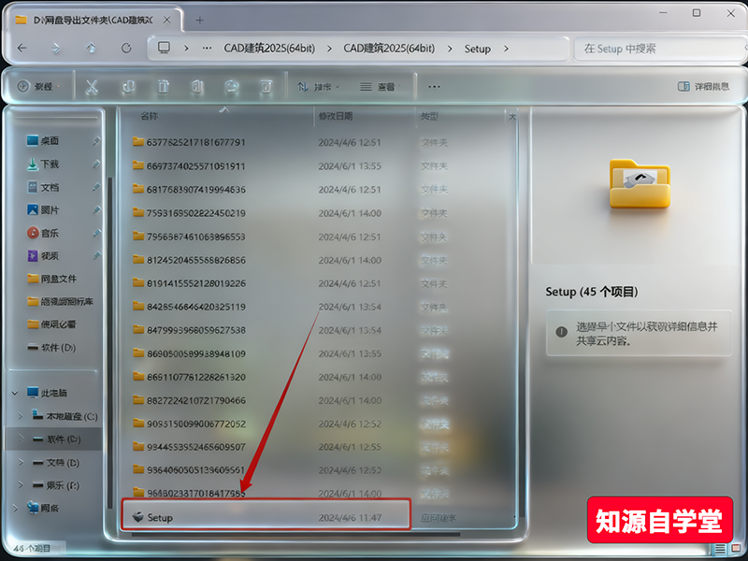This screenshot has height=561, width=748.
Task: Select the Cut icon in the toolbar
Action: [x=91, y=86]
